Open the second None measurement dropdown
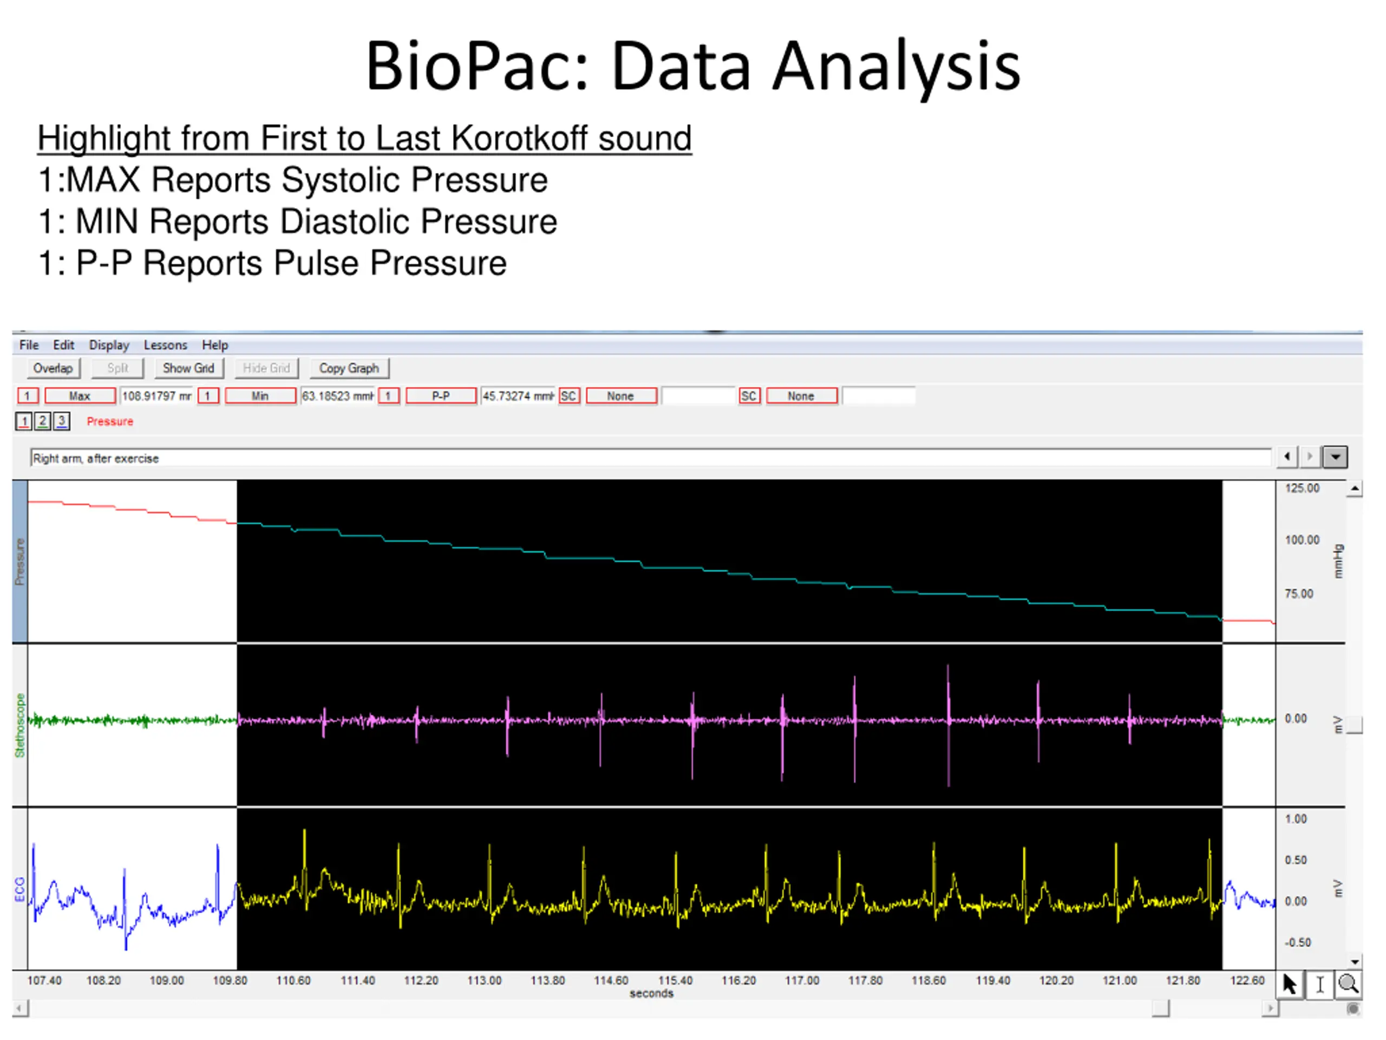Screen dimensions: 1386x1040 click(x=801, y=396)
